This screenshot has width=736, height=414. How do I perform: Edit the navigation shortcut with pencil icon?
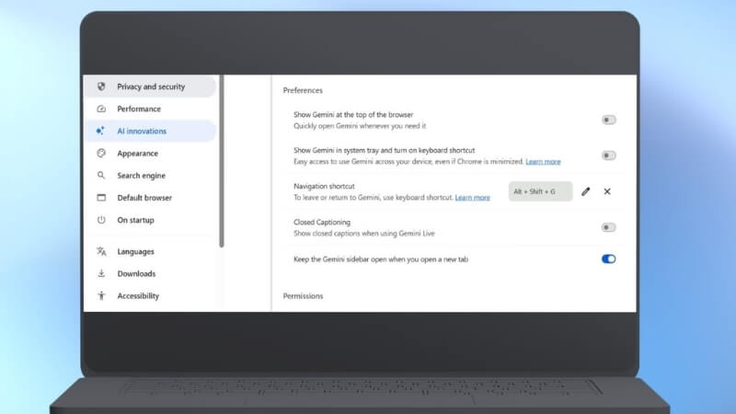click(585, 191)
